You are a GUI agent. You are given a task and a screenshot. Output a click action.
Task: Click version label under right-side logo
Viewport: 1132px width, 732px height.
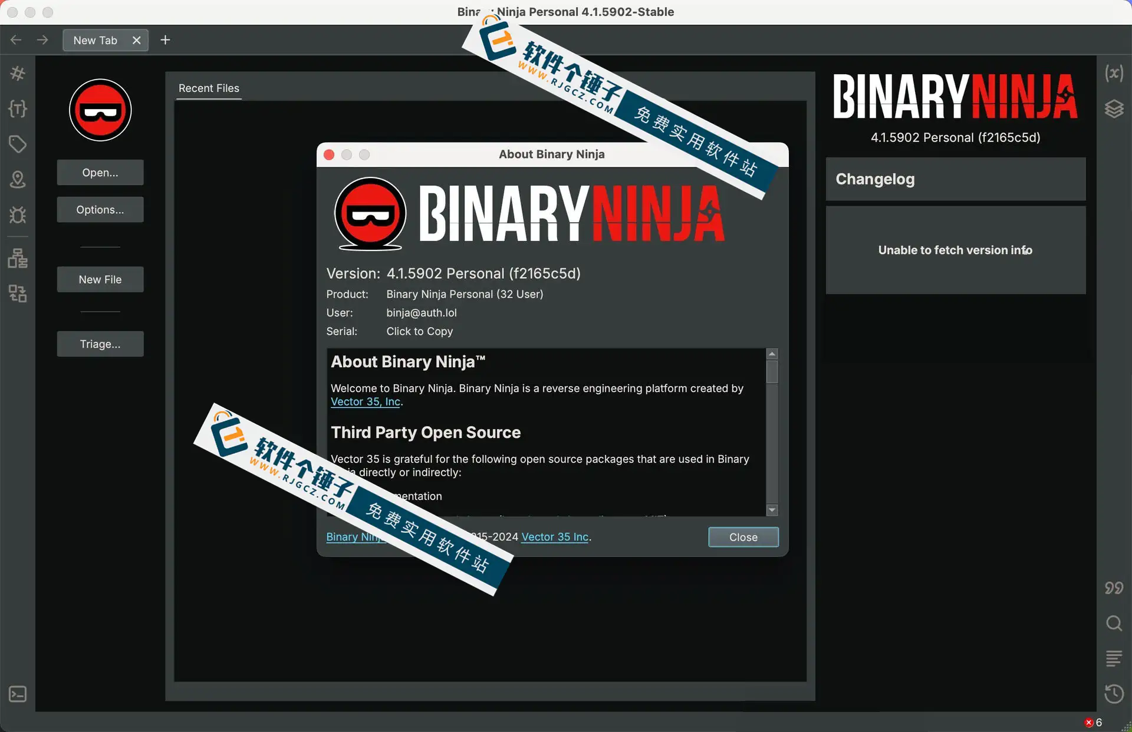click(x=955, y=137)
